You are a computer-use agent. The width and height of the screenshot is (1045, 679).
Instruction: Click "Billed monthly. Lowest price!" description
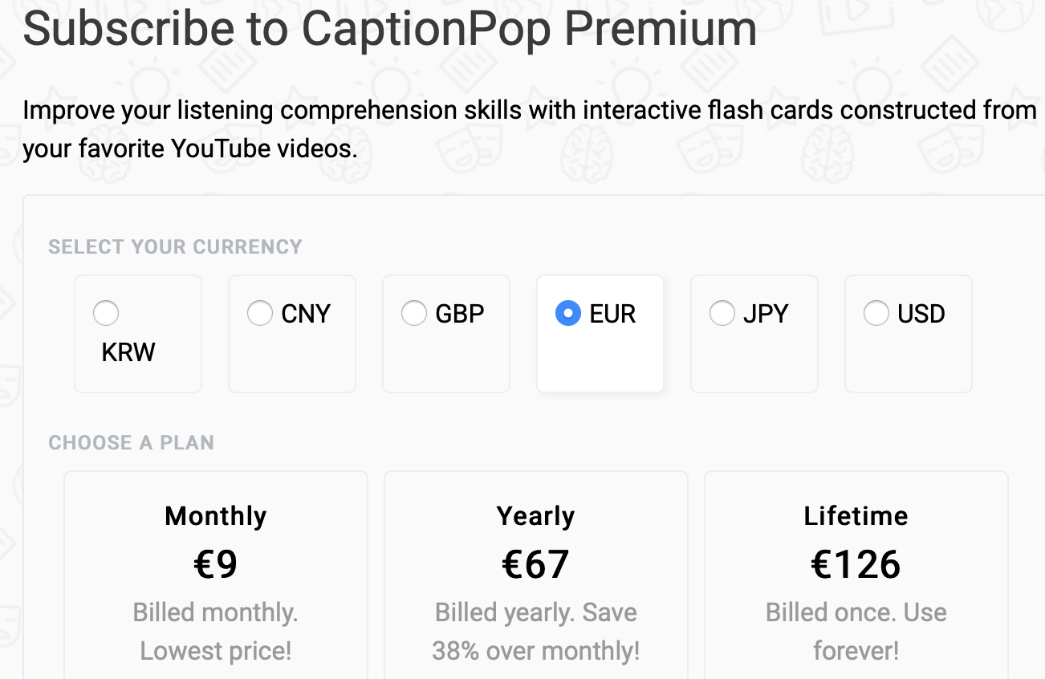point(215,631)
